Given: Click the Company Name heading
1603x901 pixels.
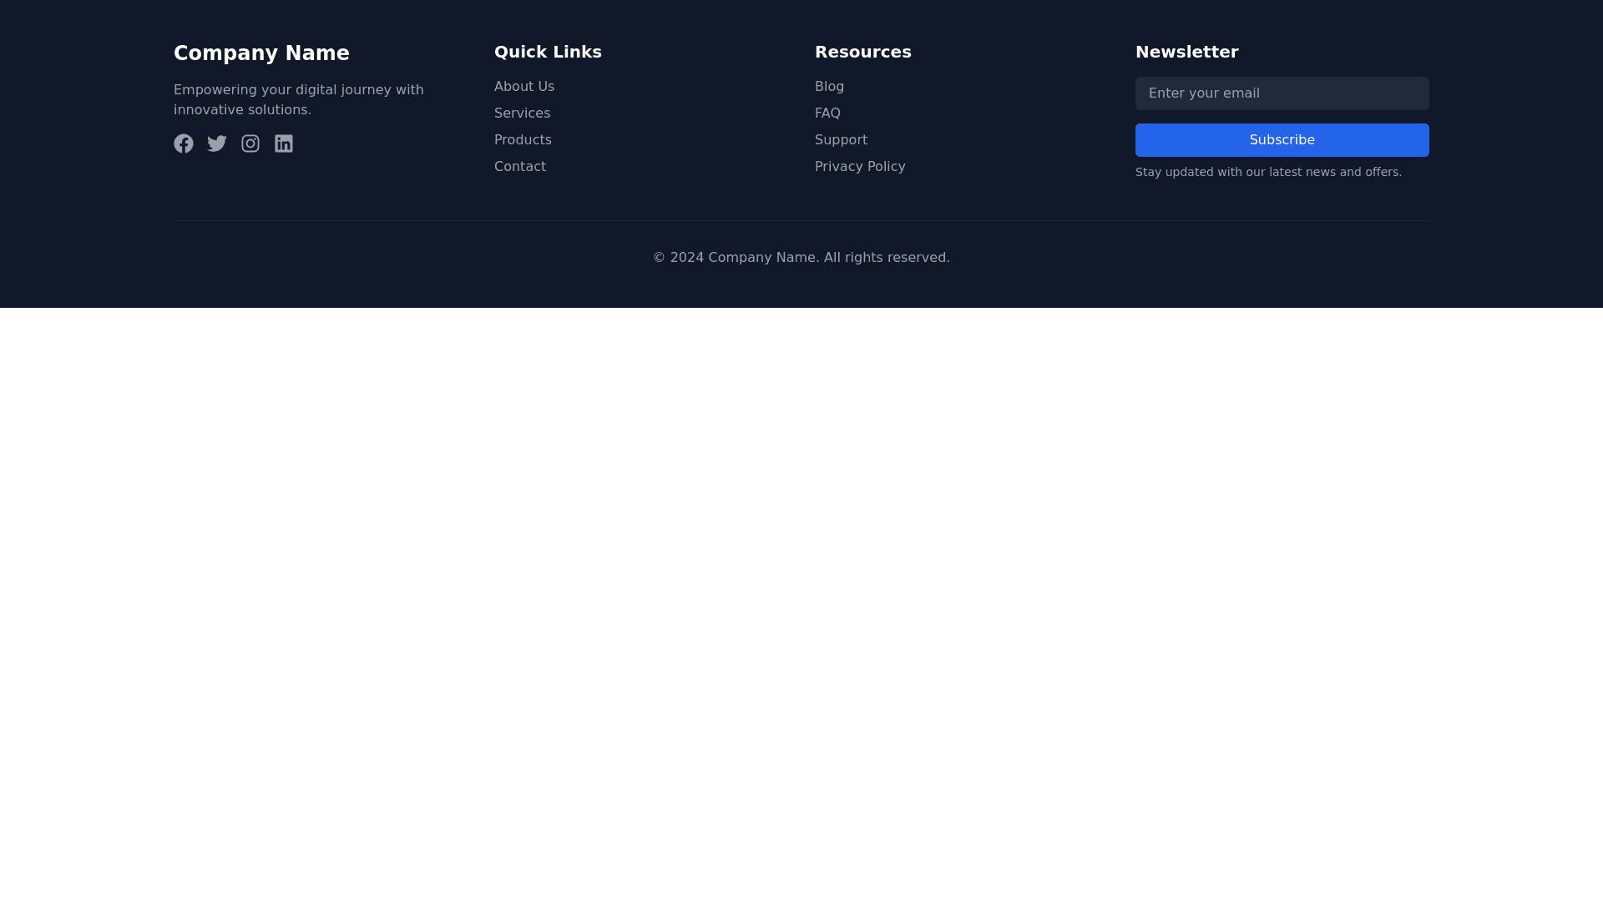Looking at the screenshot, I should click(261, 53).
